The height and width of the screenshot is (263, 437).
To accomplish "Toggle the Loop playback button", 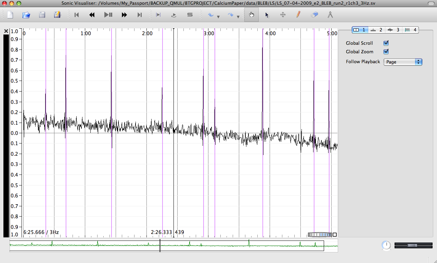I will click(174, 15).
